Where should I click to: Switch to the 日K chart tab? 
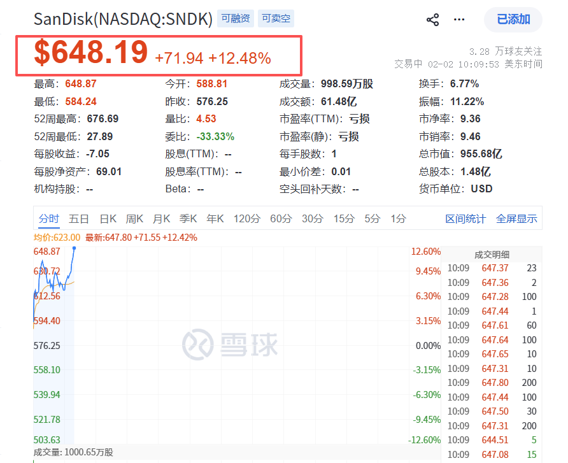[108, 218]
